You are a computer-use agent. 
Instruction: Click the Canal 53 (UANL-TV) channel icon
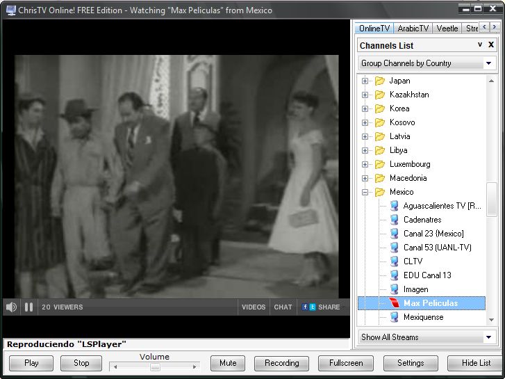click(395, 248)
